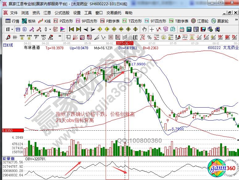Click the 能量潮 OBV indicator label
The width and height of the screenshot is (239, 180).
9,159
